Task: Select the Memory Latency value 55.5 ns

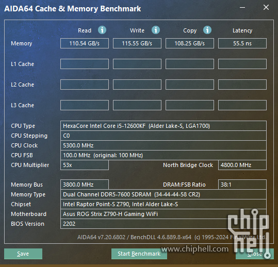Action: [242, 43]
